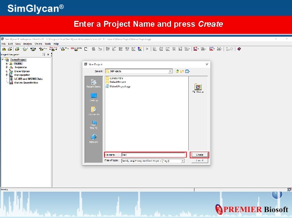Viewport: 292px width, 218px height.
Task: Open the View menu in SimGlycan window
Action: 18,44
